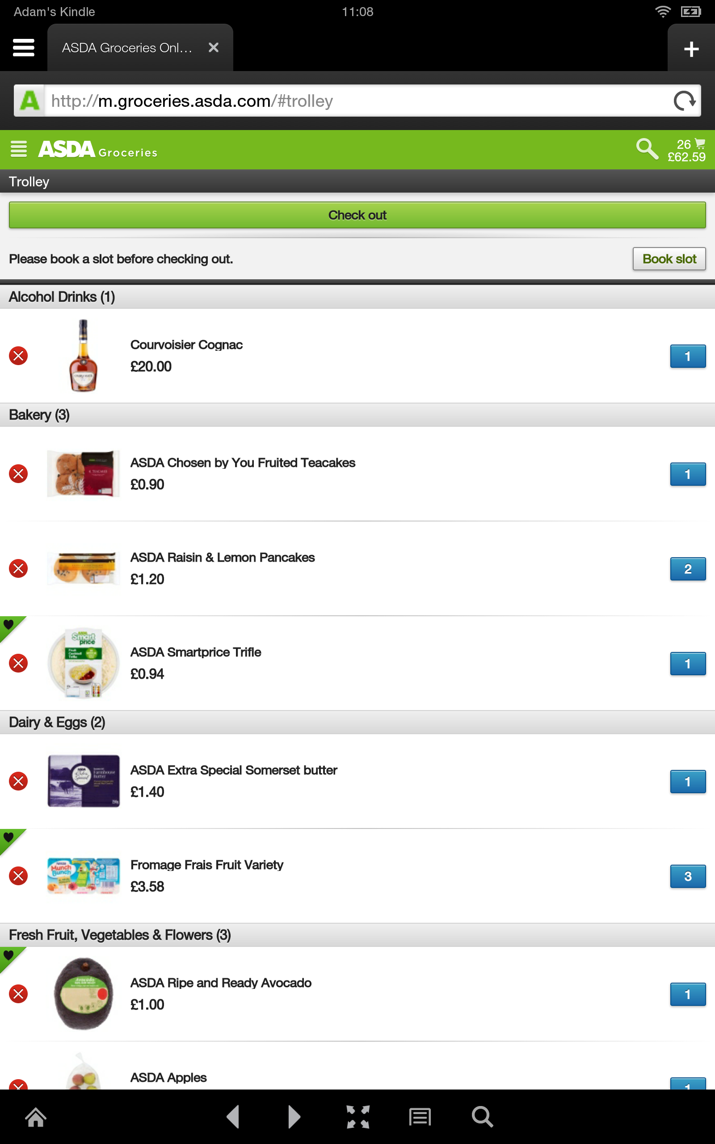The height and width of the screenshot is (1144, 715).
Task: Click the URL address bar field
Action: (331, 100)
